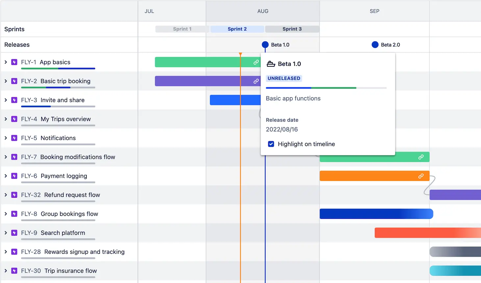481x283 pixels.
Task: Click the release date 2022/08/16
Action: (282, 129)
